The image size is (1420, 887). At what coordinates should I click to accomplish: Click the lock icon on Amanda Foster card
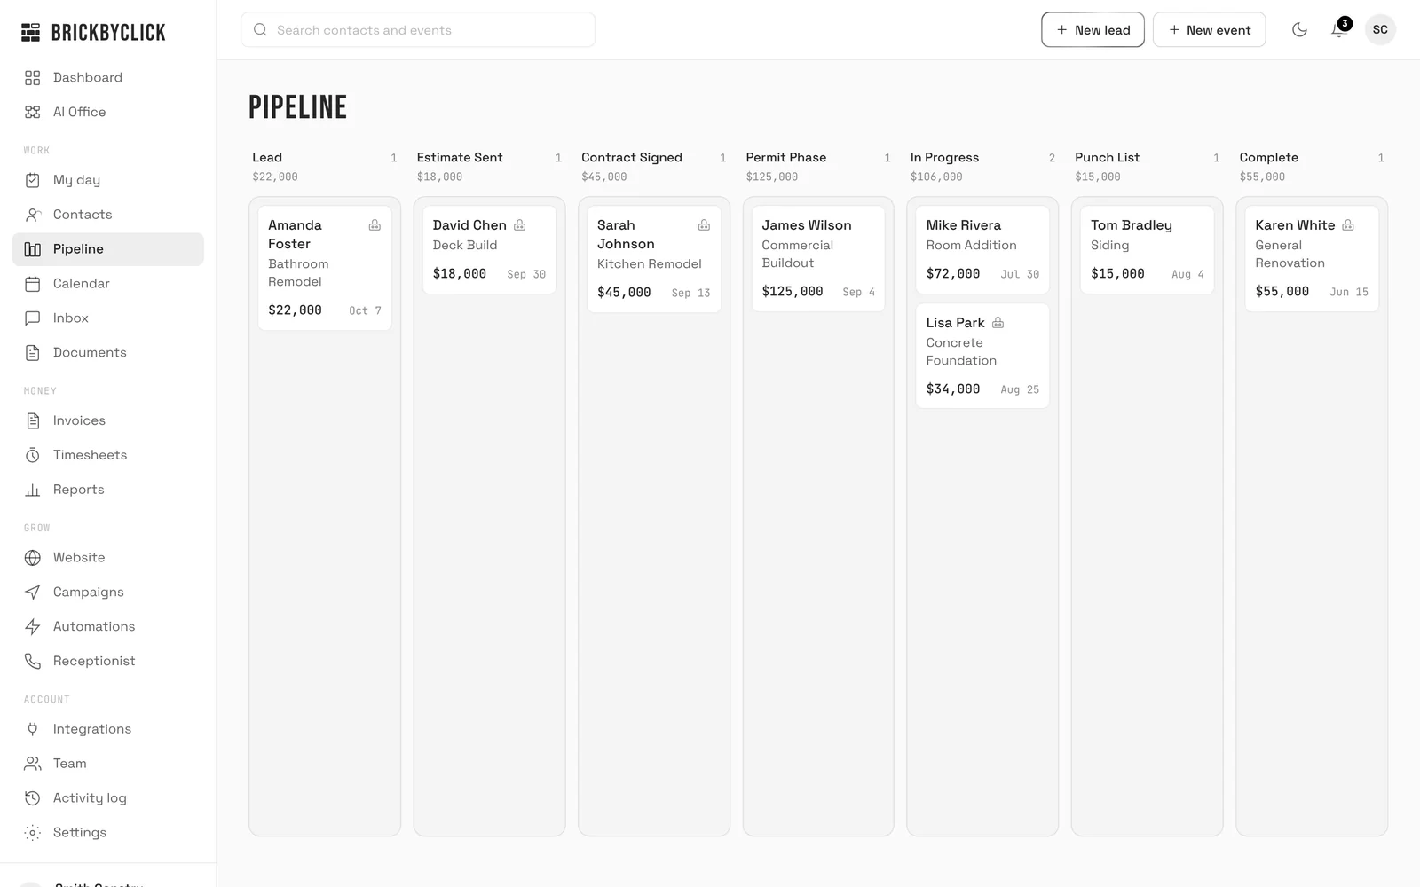(375, 225)
